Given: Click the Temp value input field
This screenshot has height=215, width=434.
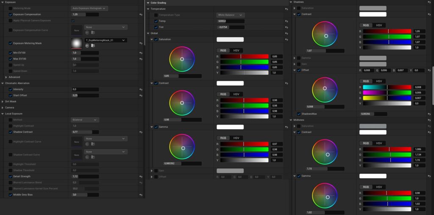Looking at the screenshot, I should click(x=231, y=21).
